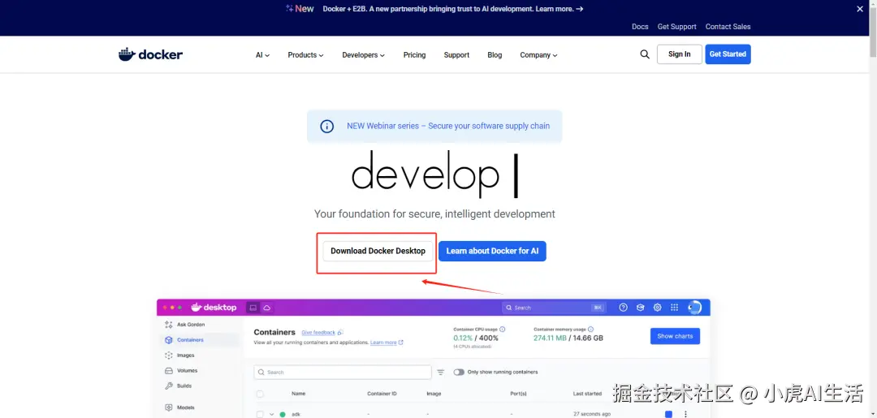Click the green status dot for adk
The height and width of the screenshot is (418, 877).
click(x=283, y=414)
